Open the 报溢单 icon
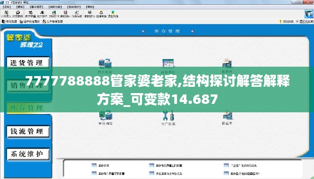Screen dimensions: 314x179 click(227, 115)
